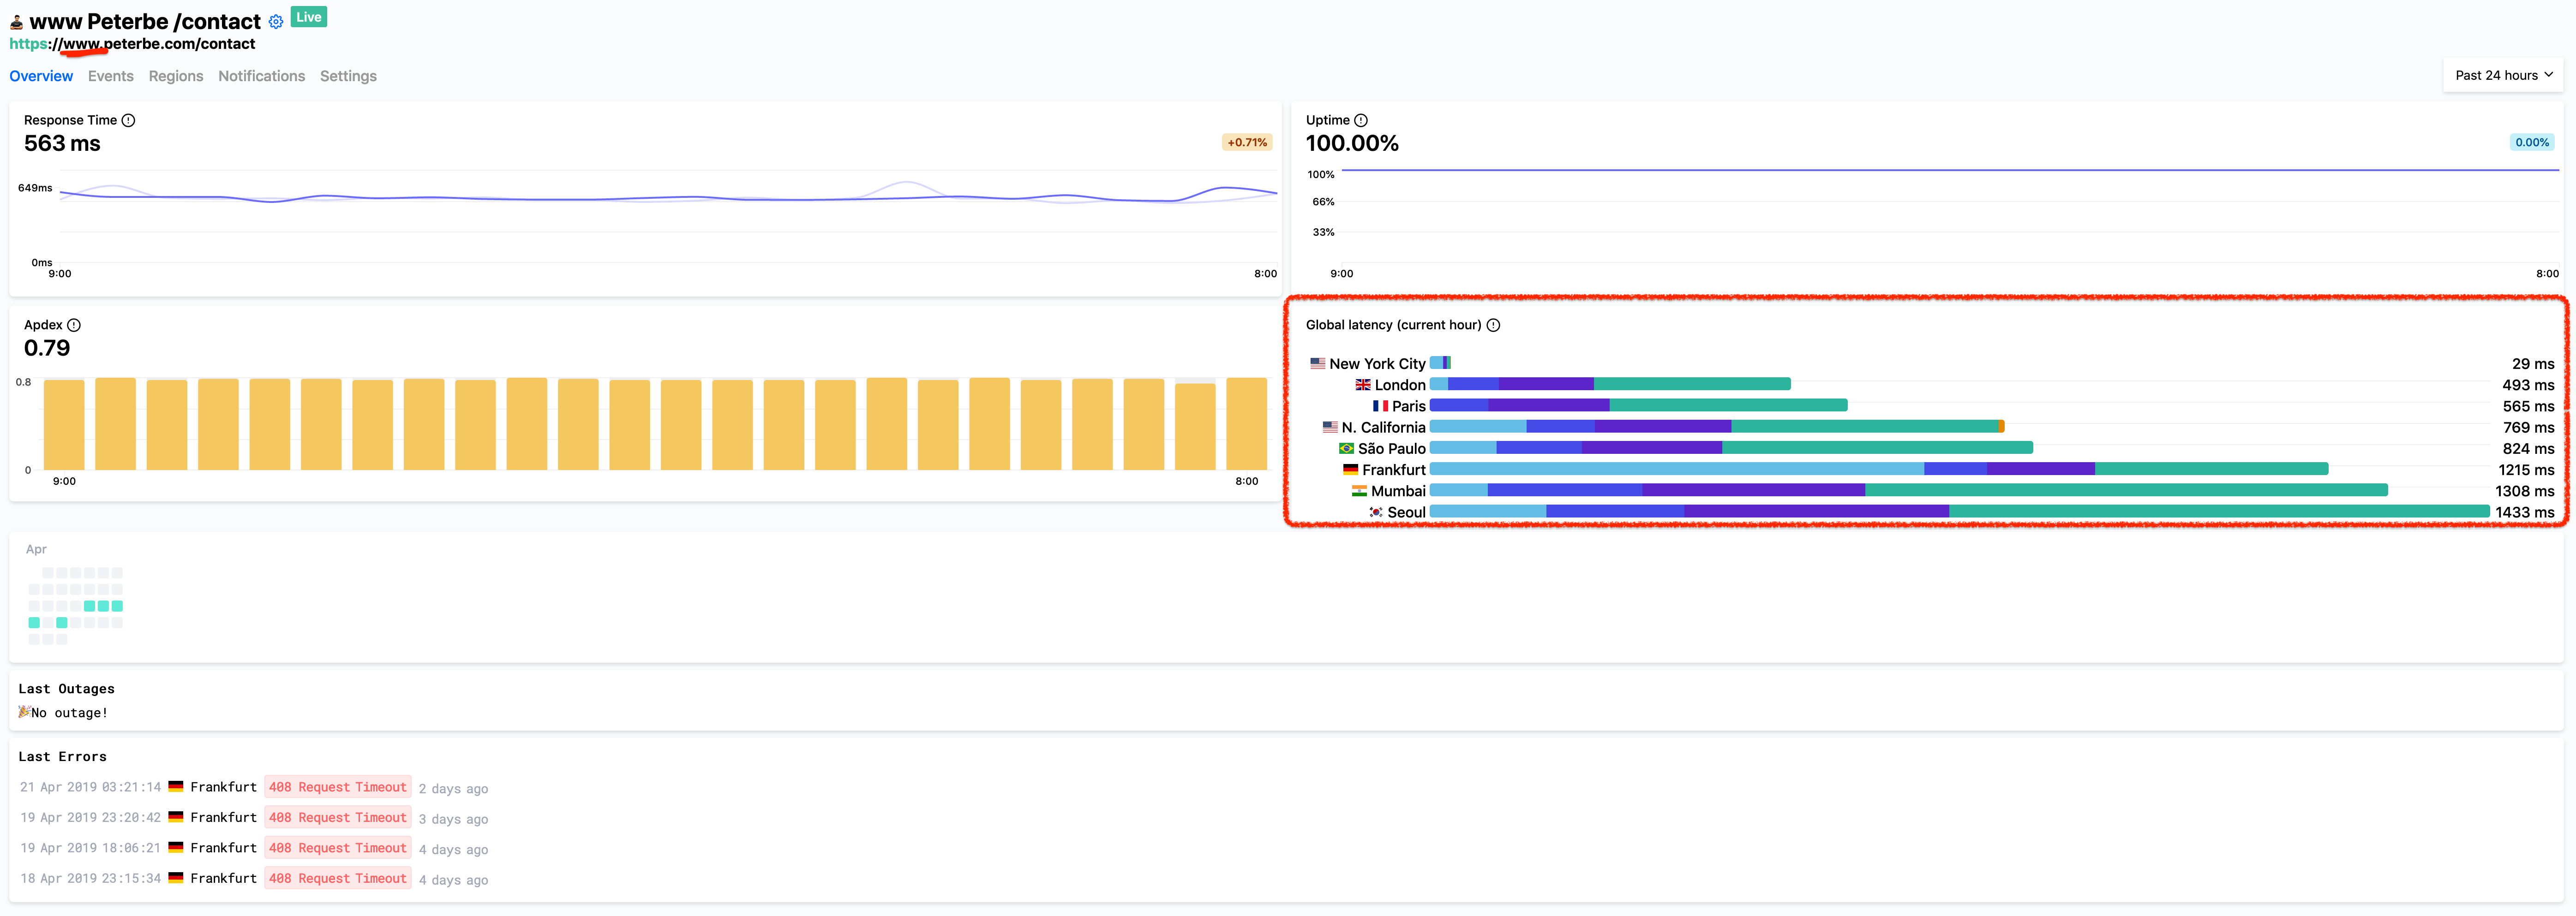
Task: Open the Regions tab
Action: (x=176, y=76)
